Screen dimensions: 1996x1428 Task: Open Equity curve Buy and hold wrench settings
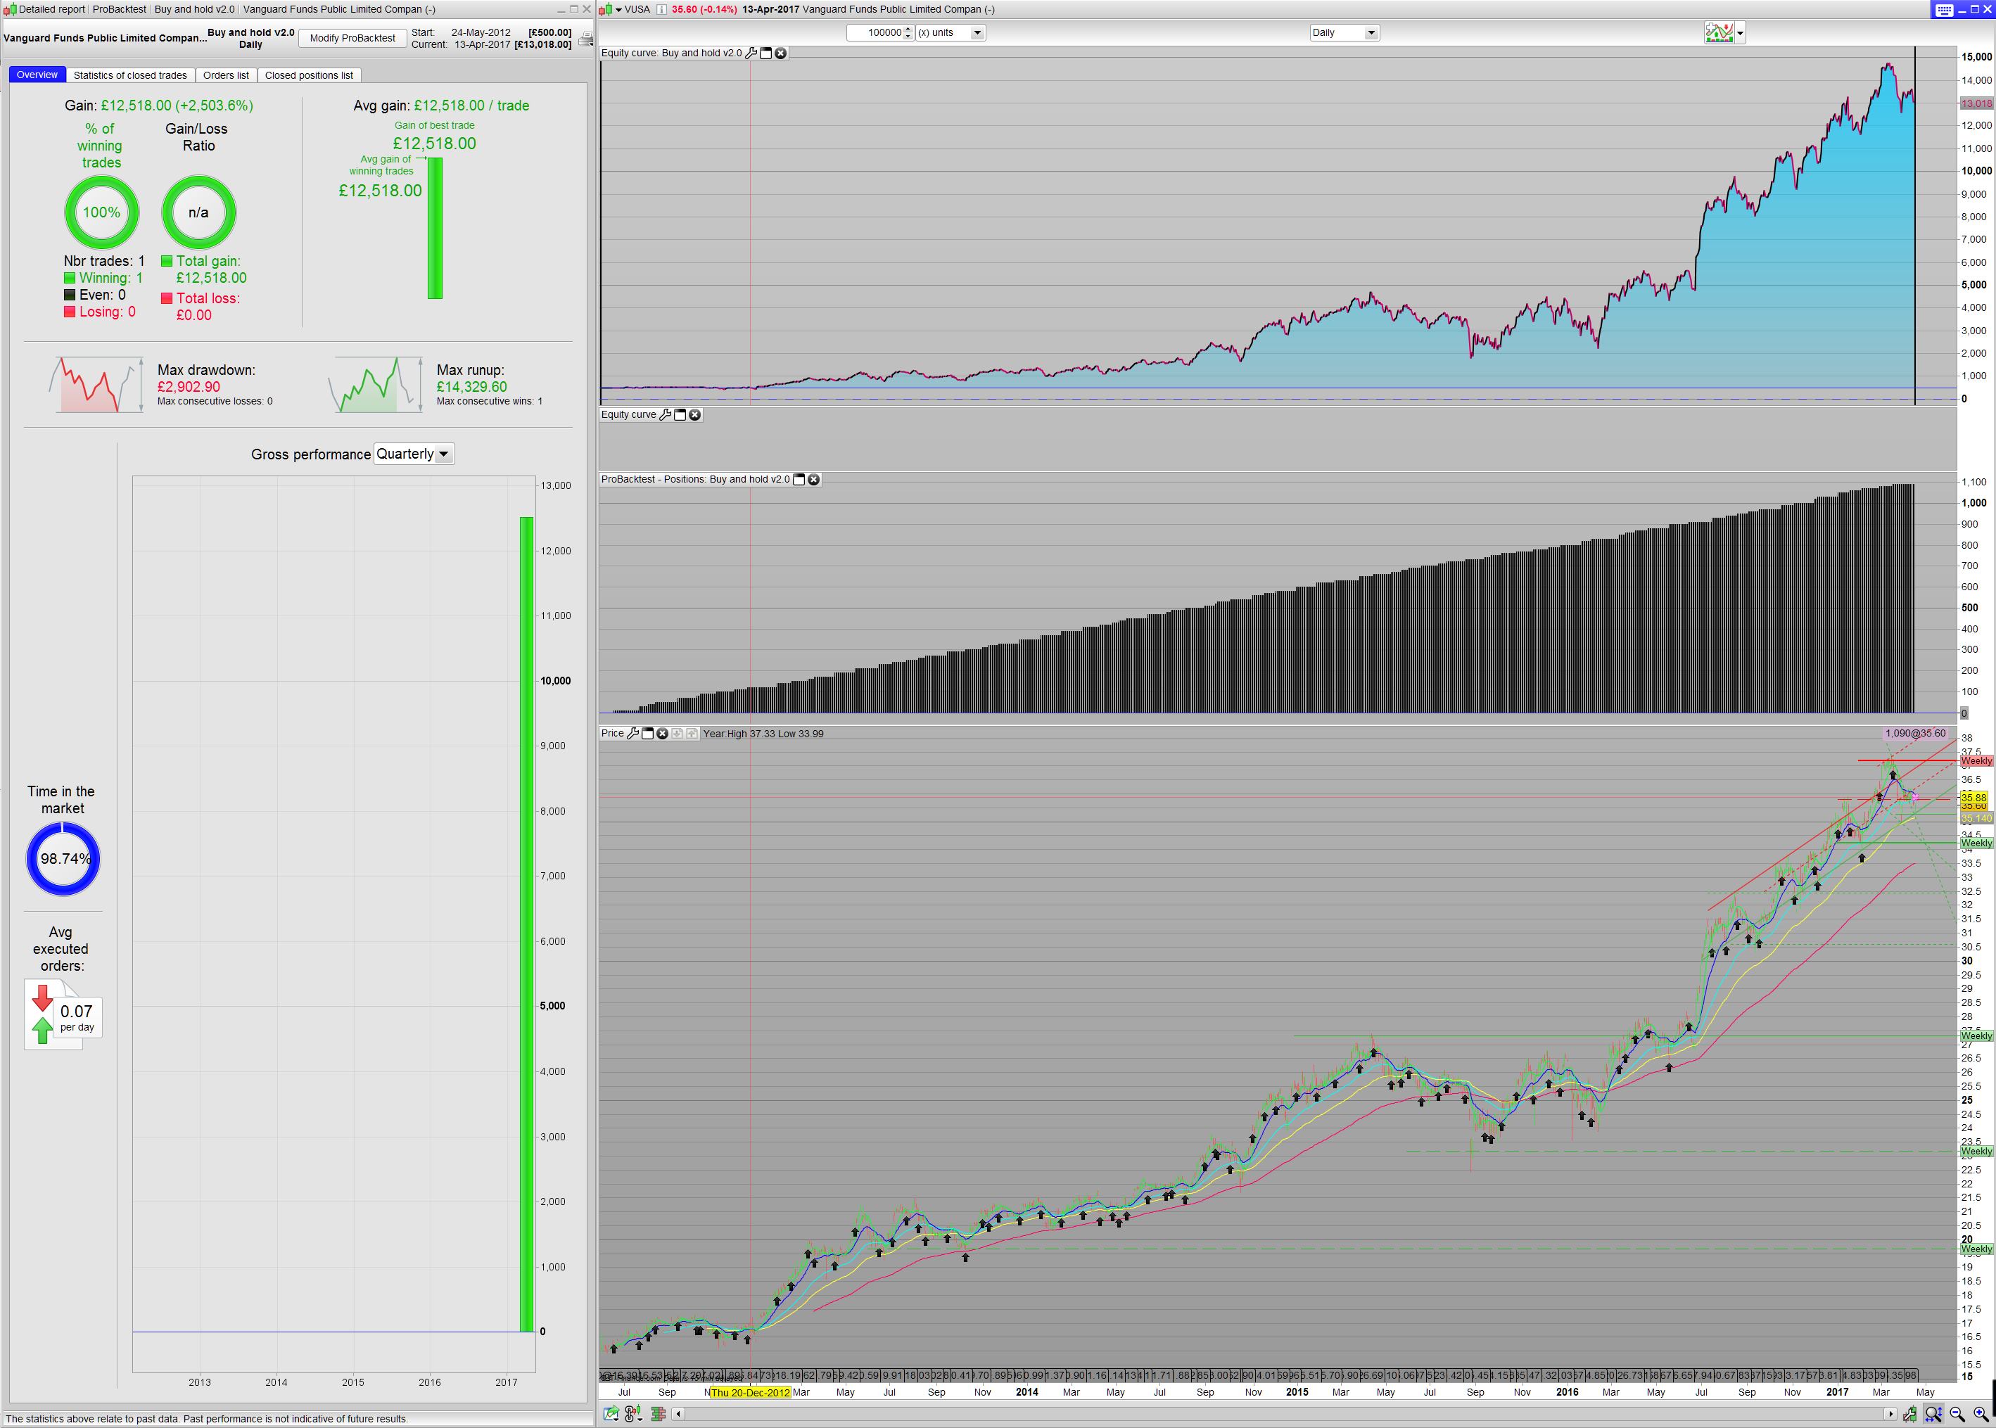[750, 53]
